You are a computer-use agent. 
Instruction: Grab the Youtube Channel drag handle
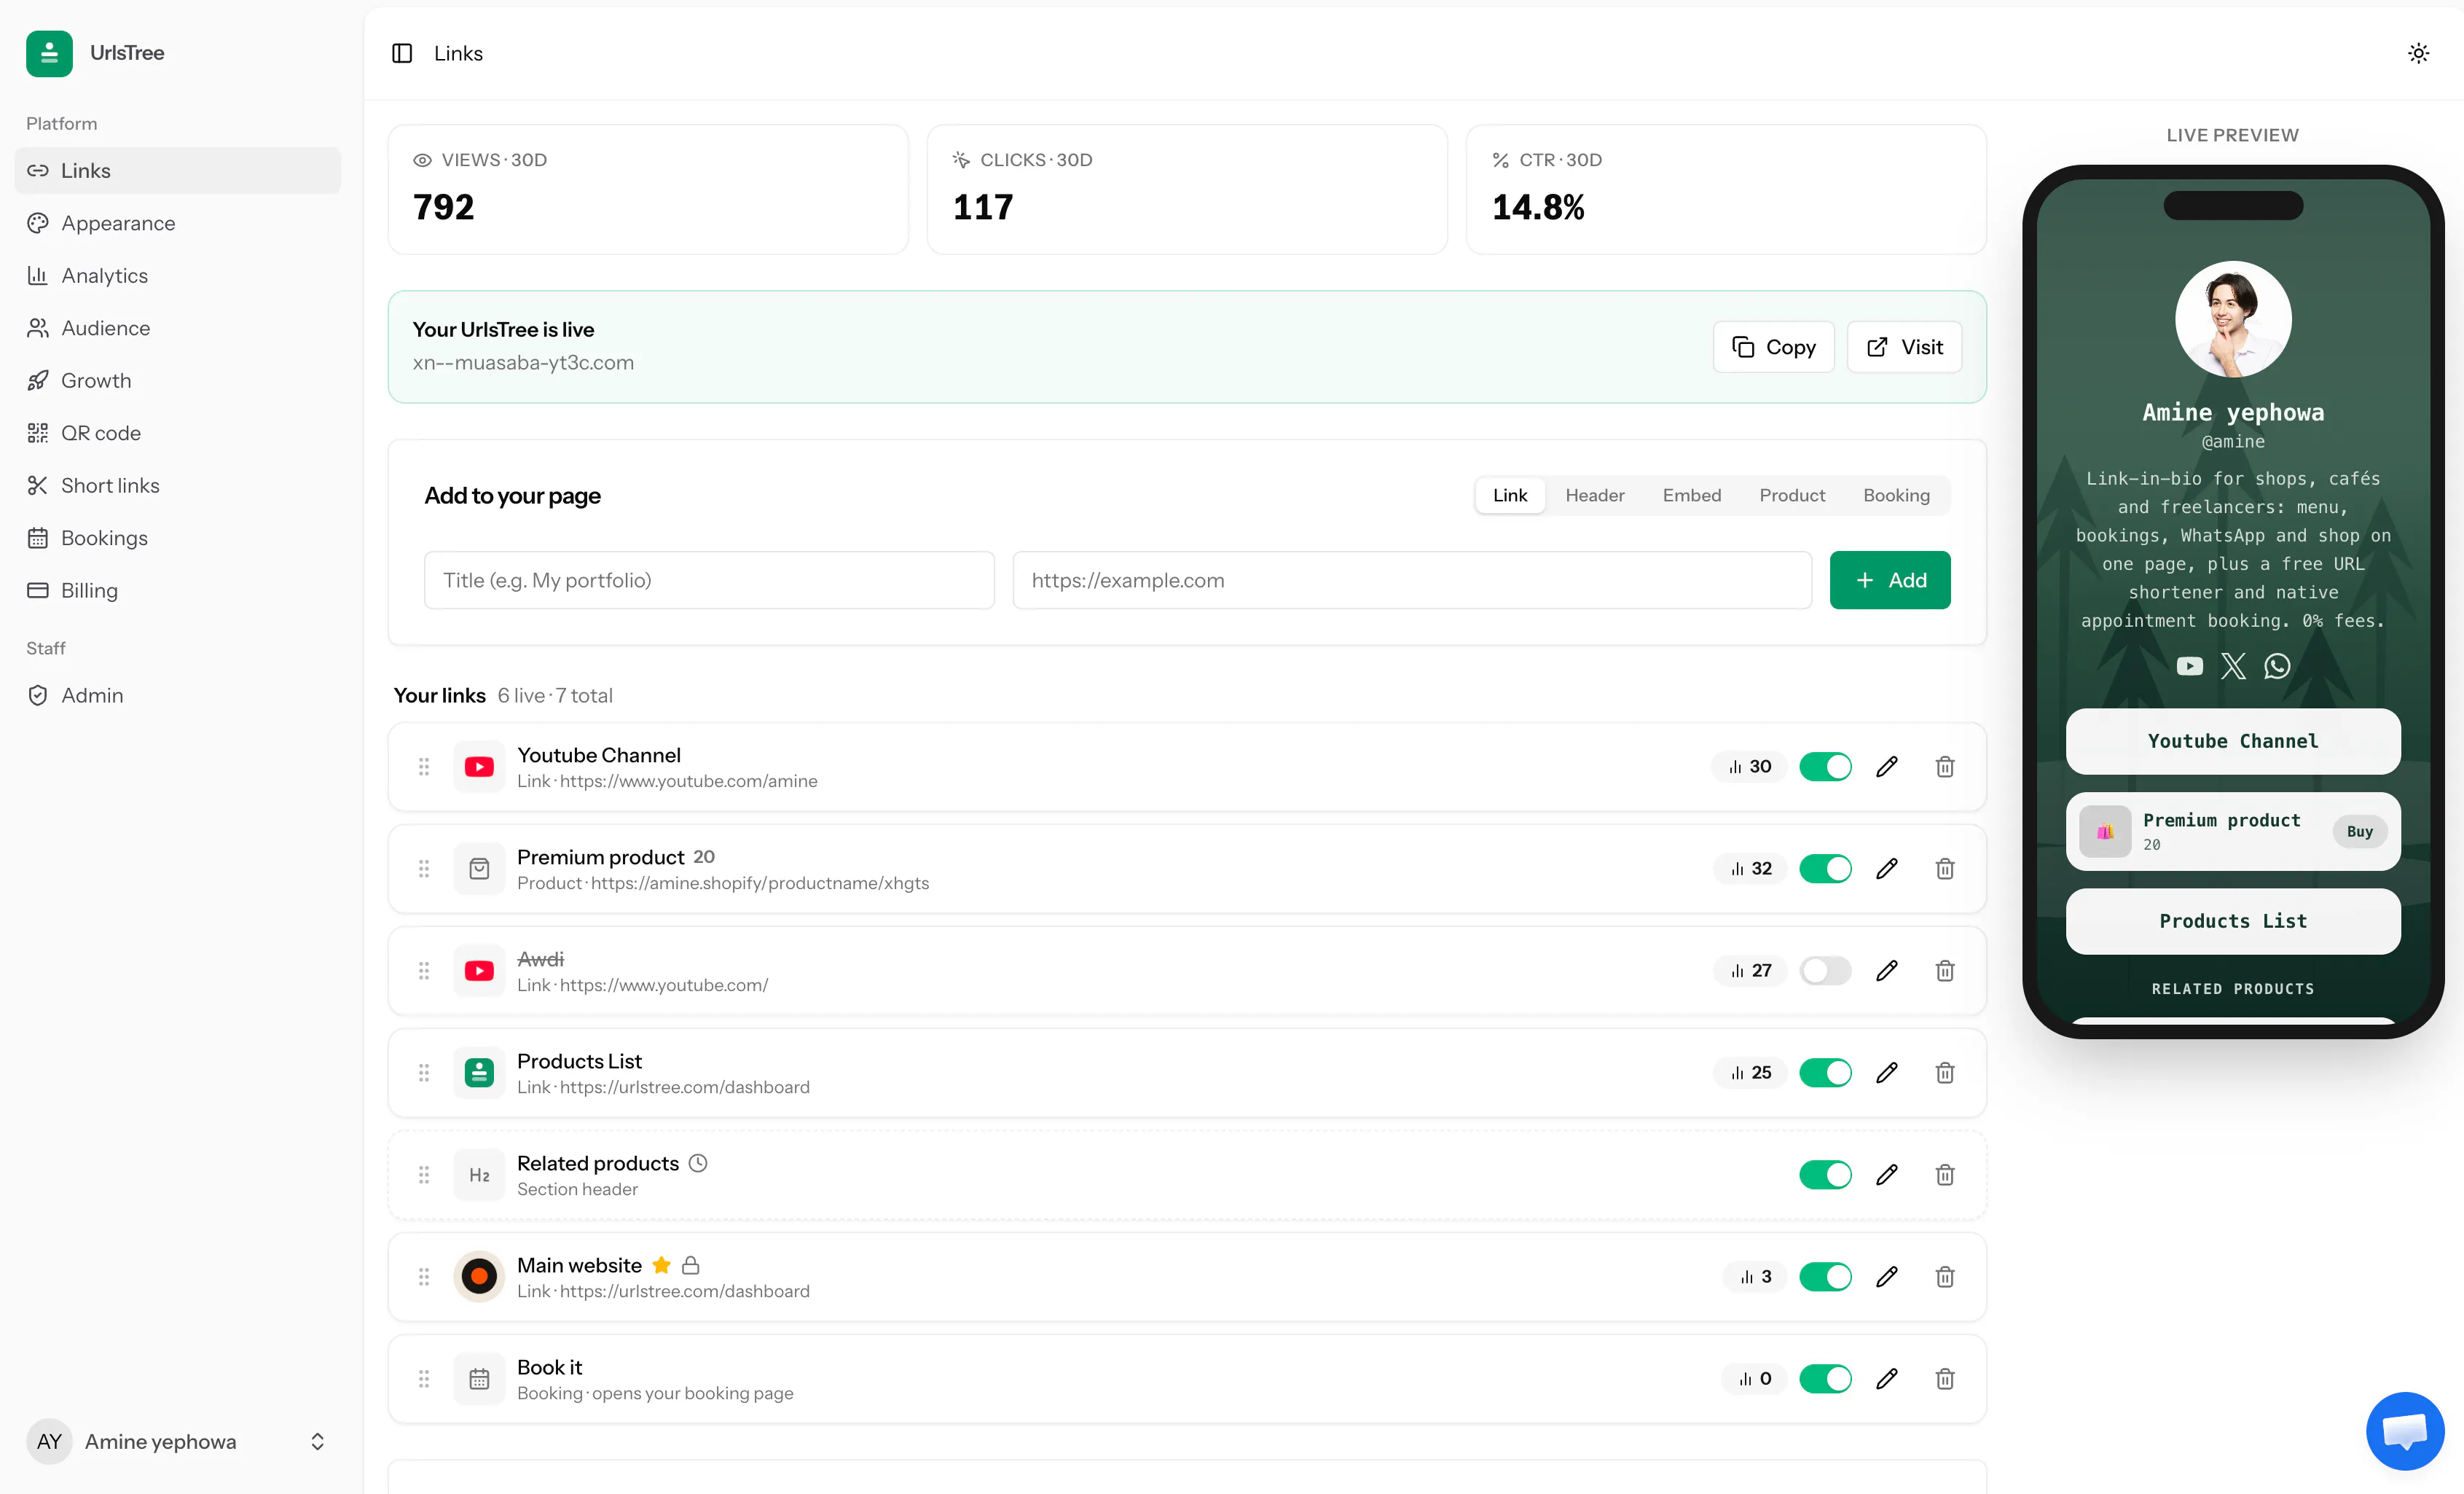coord(424,767)
